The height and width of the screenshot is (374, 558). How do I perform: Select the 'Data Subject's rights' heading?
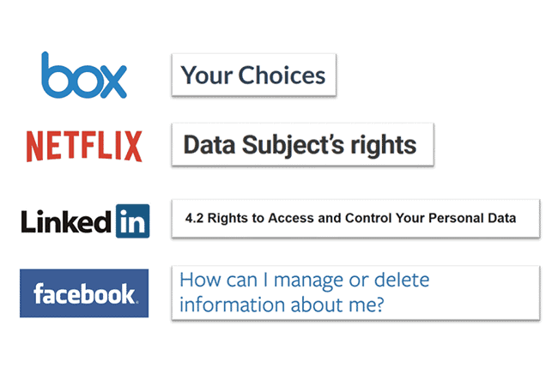(x=300, y=144)
